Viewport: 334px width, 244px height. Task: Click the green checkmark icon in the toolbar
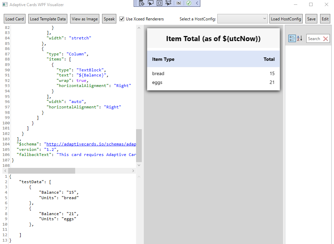pyautogui.click(x=188, y=3)
